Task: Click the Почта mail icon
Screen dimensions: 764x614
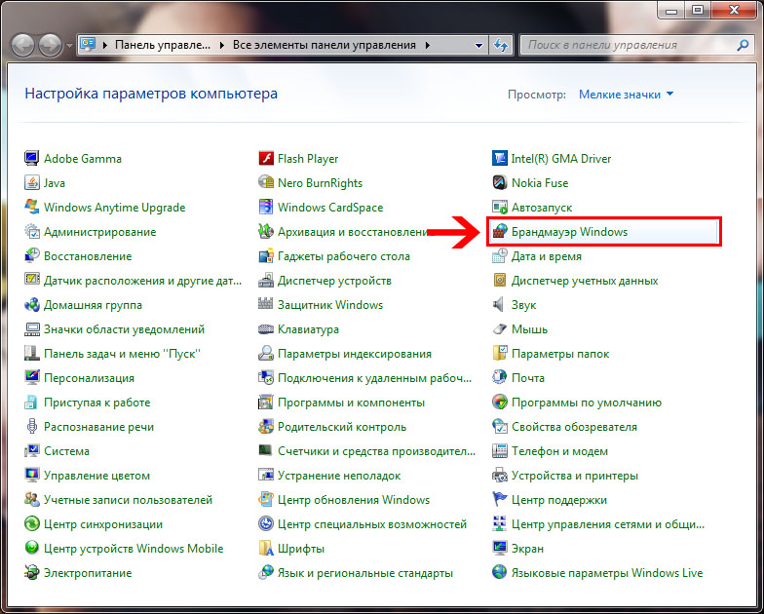Action: point(499,378)
